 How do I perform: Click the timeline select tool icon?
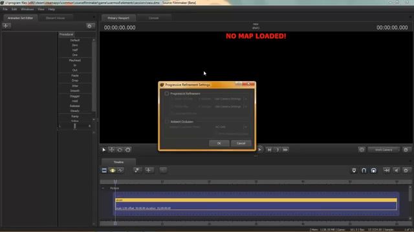click(x=137, y=170)
